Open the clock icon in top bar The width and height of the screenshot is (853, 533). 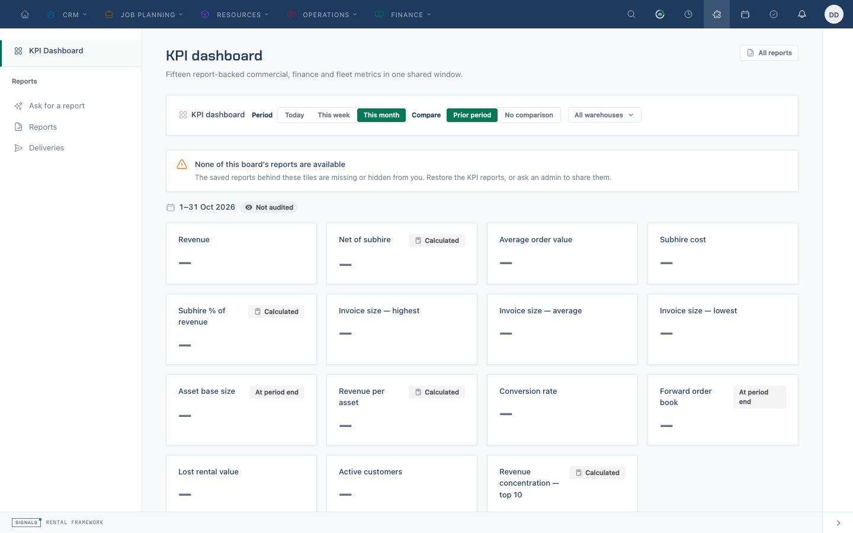(x=688, y=14)
